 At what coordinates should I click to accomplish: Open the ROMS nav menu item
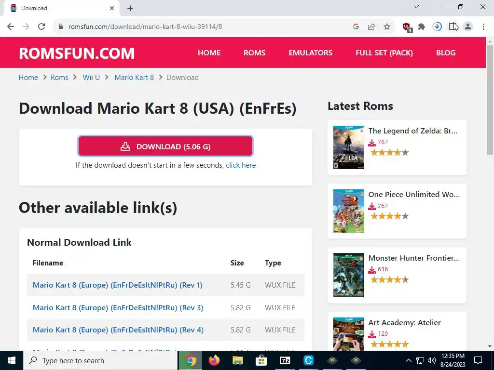[255, 53]
